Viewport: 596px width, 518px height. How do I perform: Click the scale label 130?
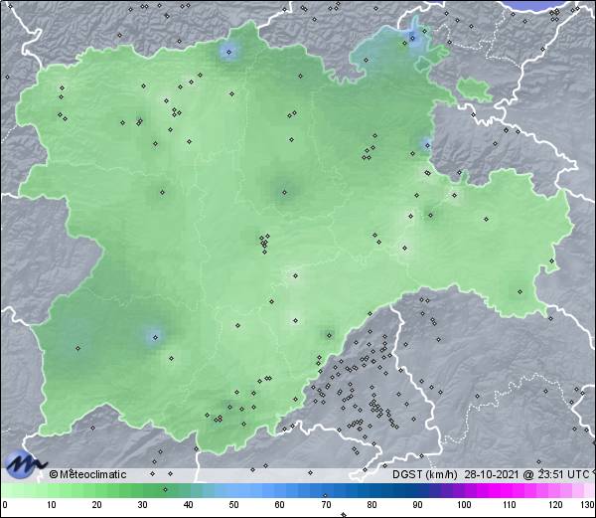[588, 505]
